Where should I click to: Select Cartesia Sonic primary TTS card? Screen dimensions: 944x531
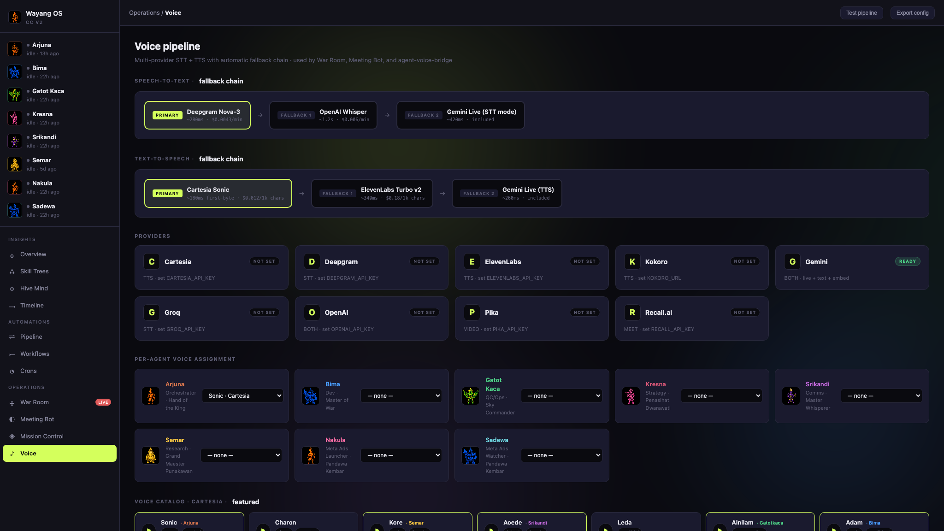point(218,194)
